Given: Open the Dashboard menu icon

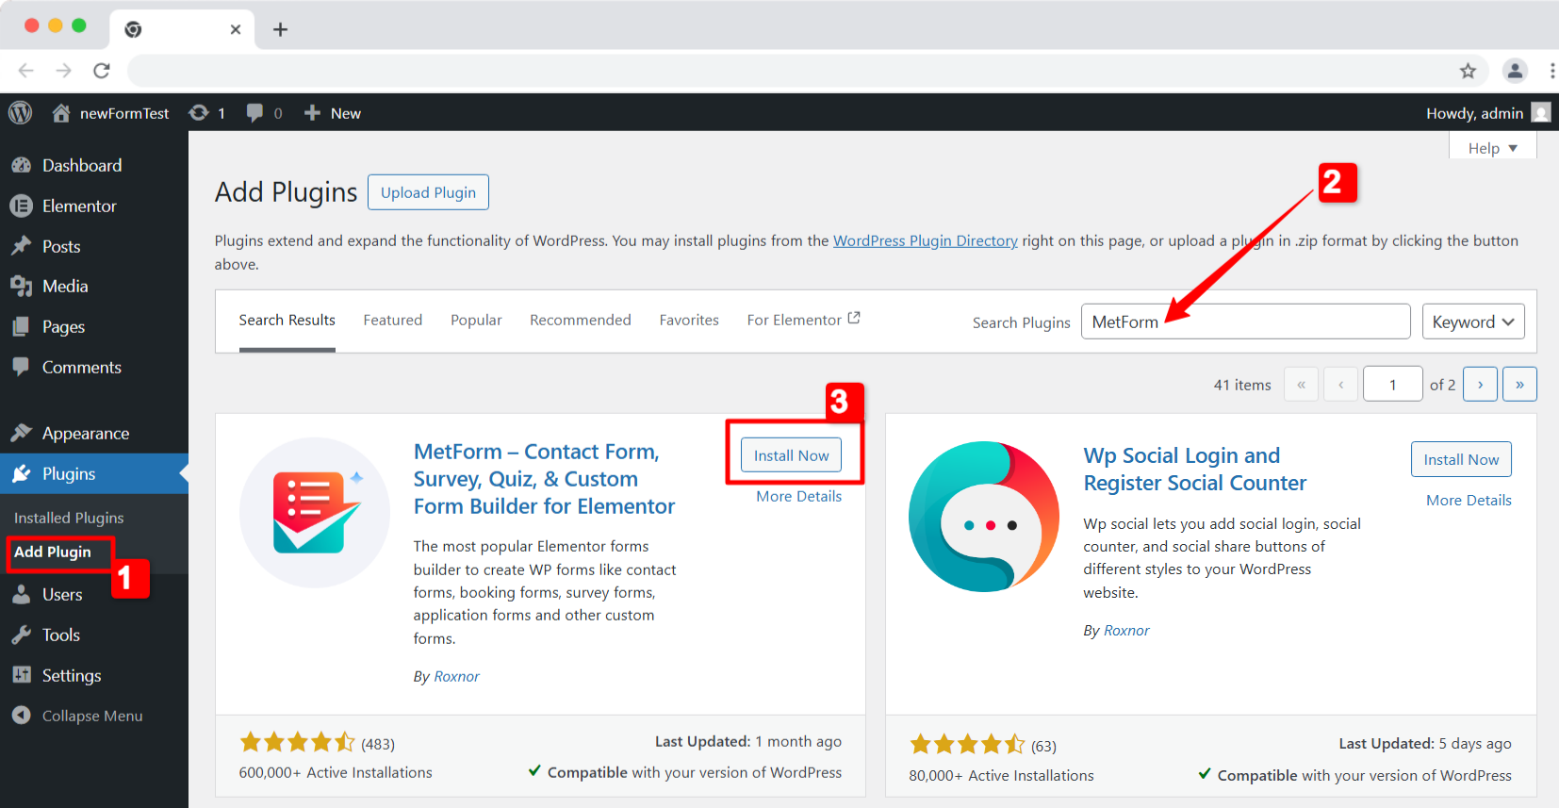Looking at the screenshot, I should 21,165.
